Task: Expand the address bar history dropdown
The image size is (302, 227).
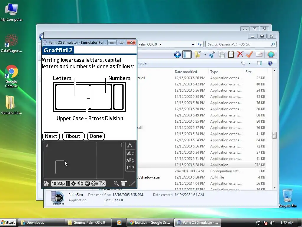Action: 193,44
